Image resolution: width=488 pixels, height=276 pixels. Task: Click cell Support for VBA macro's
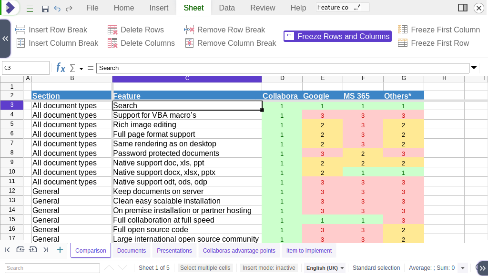click(187, 115)
